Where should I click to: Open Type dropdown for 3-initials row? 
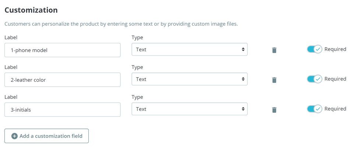pyautogui.click(x=189, y=109)
